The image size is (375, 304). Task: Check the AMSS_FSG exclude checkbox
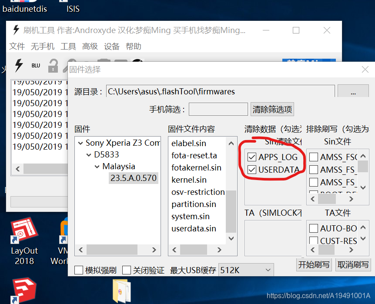pyautogui.click(x=314, y=157)
